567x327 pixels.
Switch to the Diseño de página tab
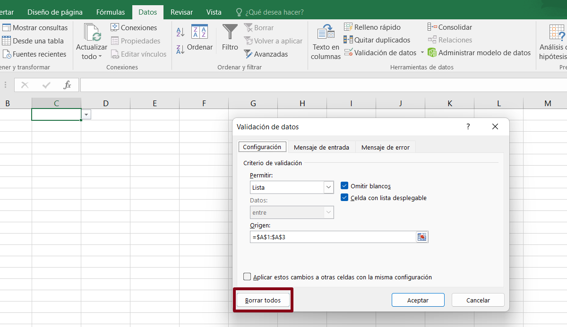coord(55,12)
